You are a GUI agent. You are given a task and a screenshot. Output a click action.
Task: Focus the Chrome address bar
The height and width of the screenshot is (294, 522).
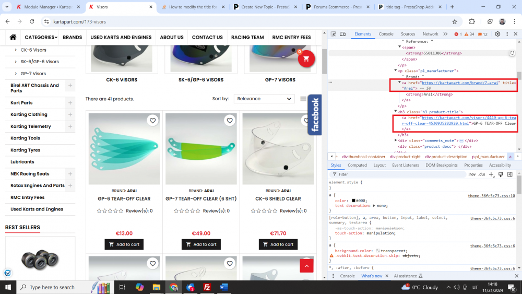point(250,21)
